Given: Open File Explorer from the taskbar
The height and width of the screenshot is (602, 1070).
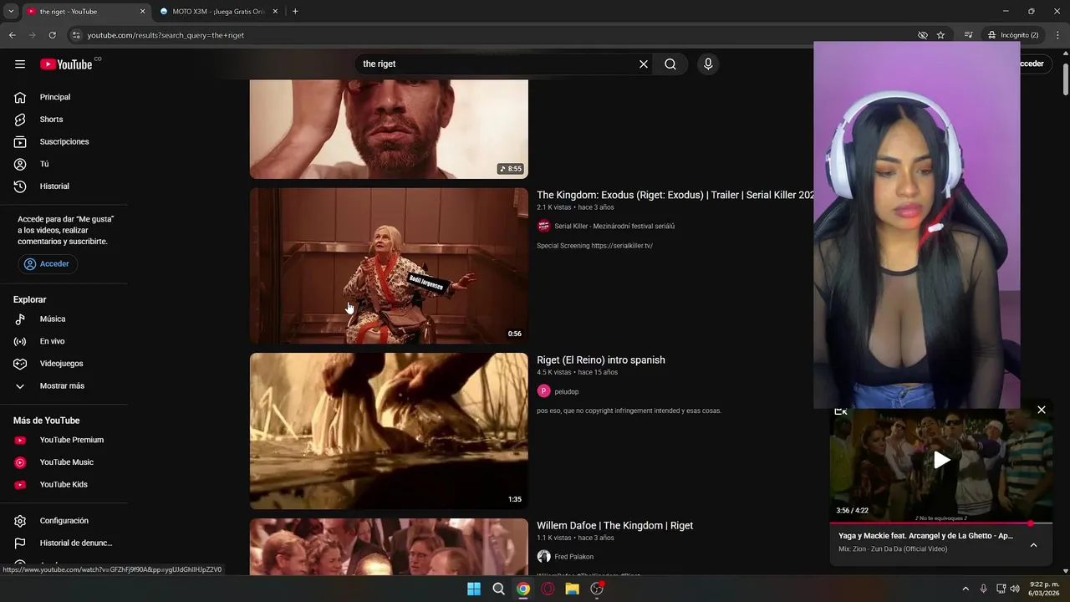Looking at the screenshot, I should click(573, 589).
